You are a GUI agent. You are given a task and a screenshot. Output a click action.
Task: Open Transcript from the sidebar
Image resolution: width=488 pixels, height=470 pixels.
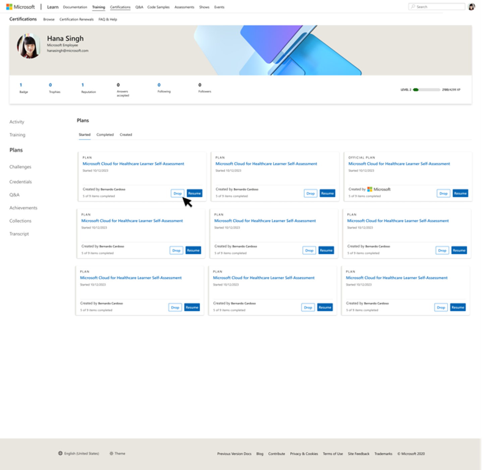tap(19, 234)
